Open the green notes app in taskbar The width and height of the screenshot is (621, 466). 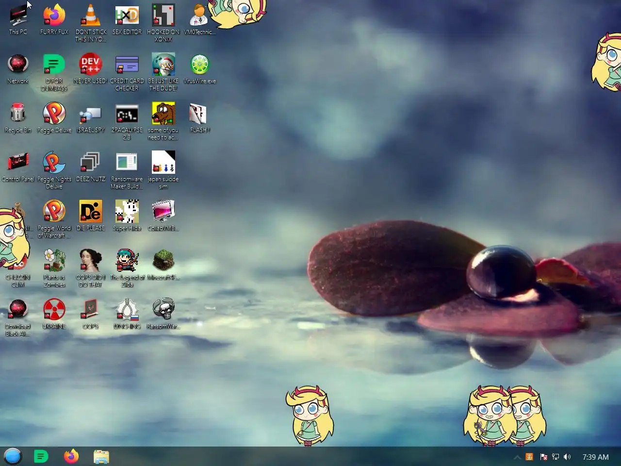(x=41, y=456)
